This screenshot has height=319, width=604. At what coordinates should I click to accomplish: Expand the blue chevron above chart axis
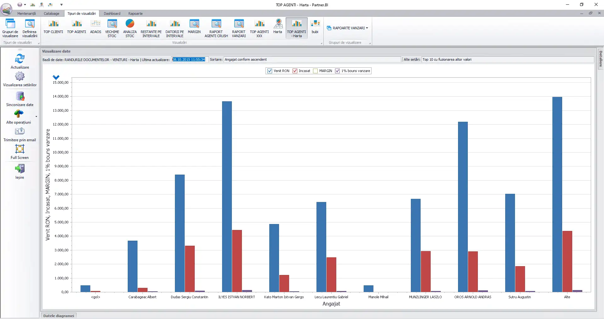click(56, 77)
